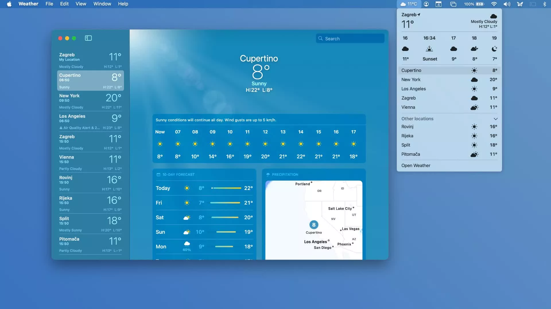Click the 14 hour column in hourly forecast
The width and height of the screenshot is (551, 309).
[301, 144]
